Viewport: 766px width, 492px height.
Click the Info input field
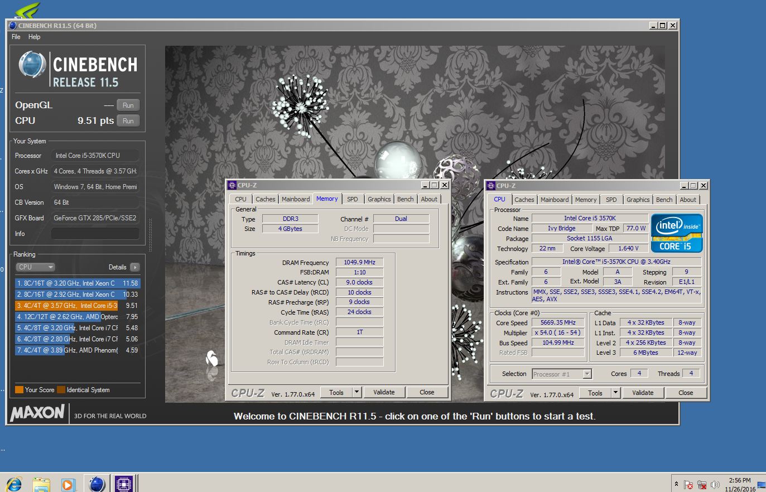pos(95,234)
